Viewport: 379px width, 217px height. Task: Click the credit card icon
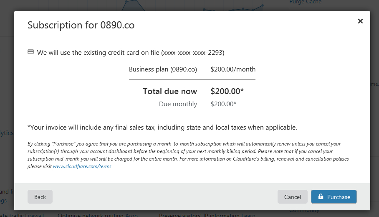(x=31, y=52)
